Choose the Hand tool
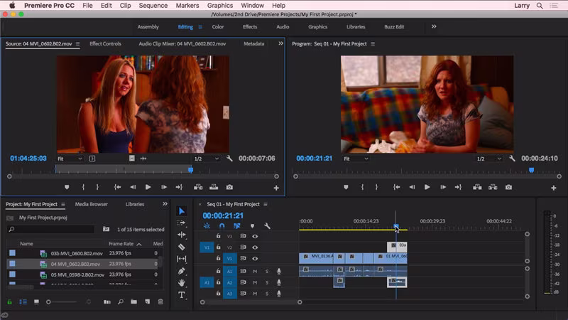Image resolution: width=568 pixels, height=320 pixels. 181,283
